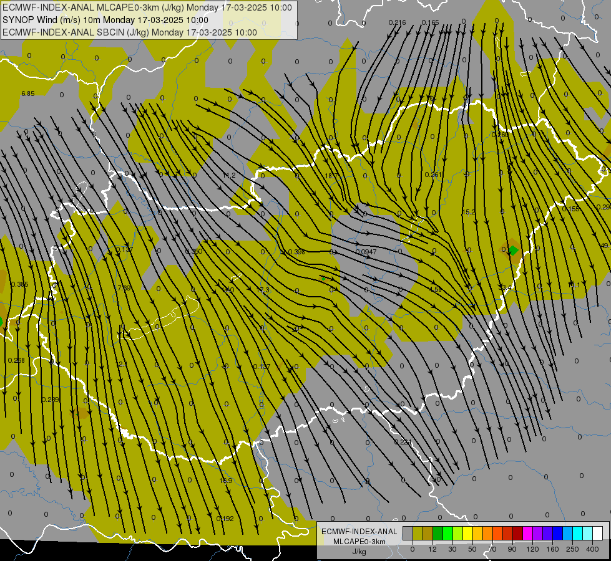The height and width of the screenshot is (561, 611).
Task: Click the olive swatch in the legend
Action: pyautogui.click(x=418, y=533)
